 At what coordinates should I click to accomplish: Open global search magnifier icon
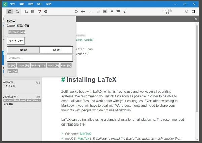17,11
